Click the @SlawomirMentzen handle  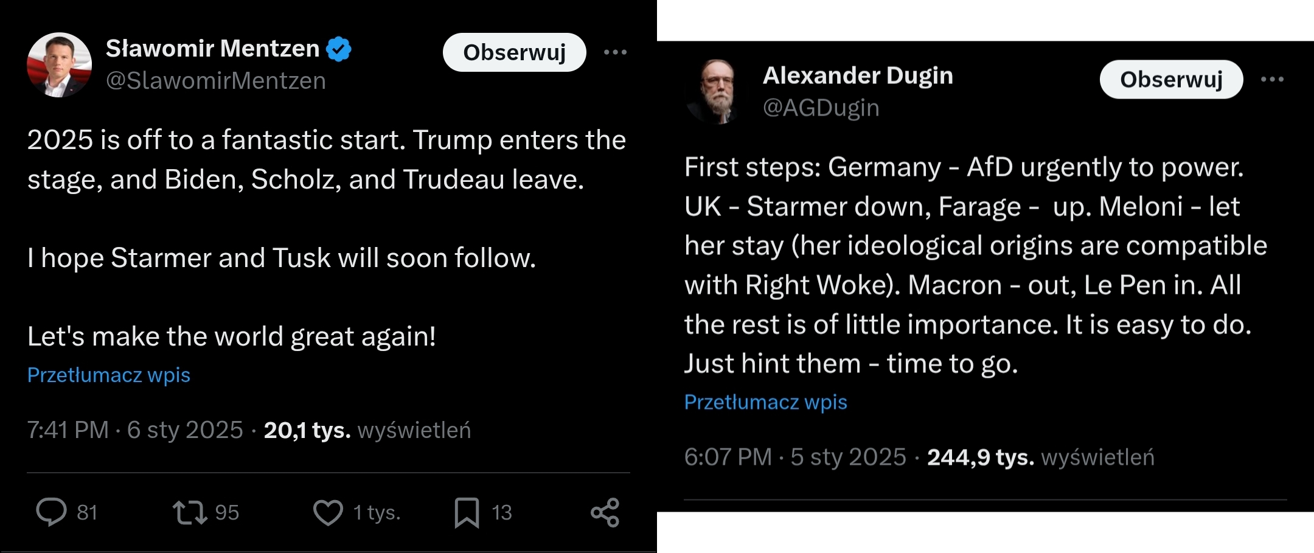(216, 80)
